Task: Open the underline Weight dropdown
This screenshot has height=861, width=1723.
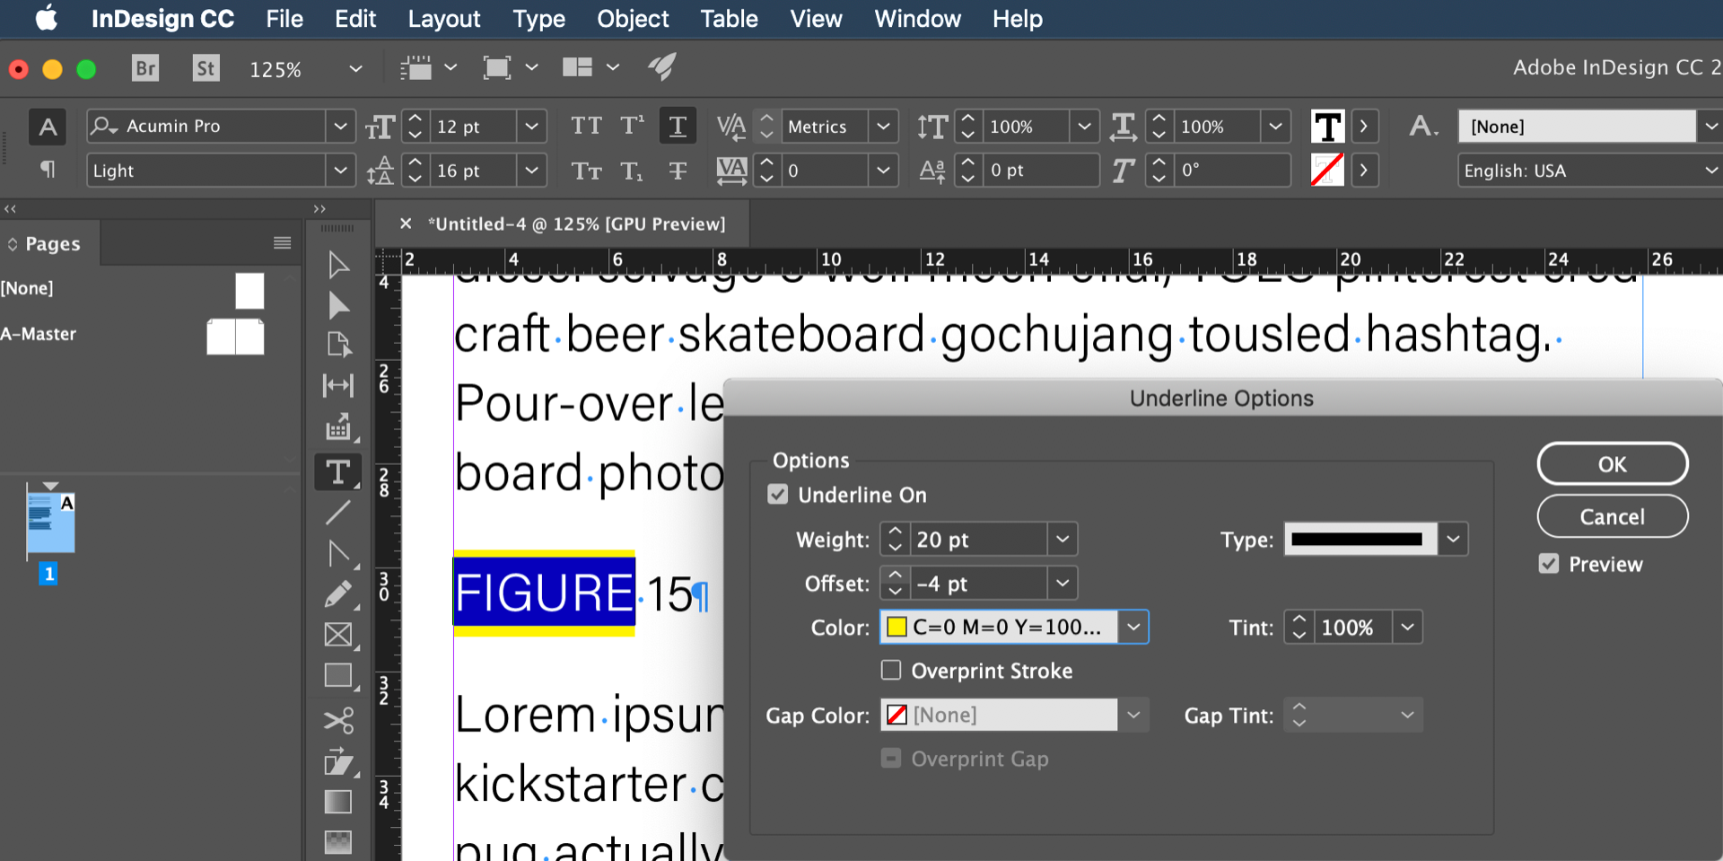Action: 1063,540
